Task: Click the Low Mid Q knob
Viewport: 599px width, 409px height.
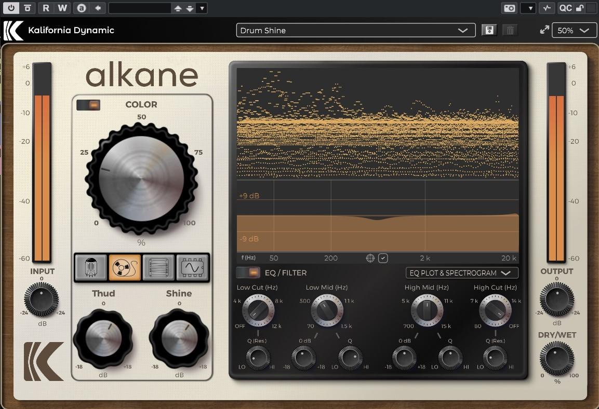Action: click(351, 358)
